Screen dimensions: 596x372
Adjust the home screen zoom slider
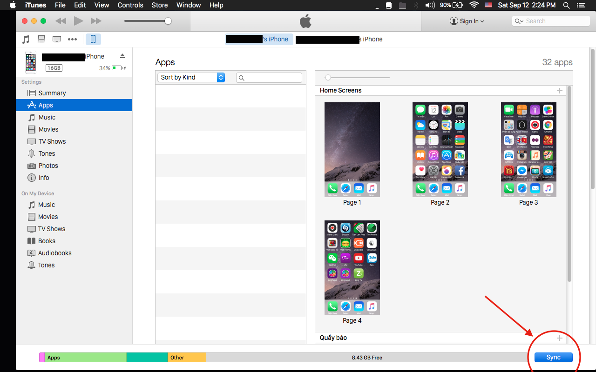pyautogui.click(x=328, y=77)
